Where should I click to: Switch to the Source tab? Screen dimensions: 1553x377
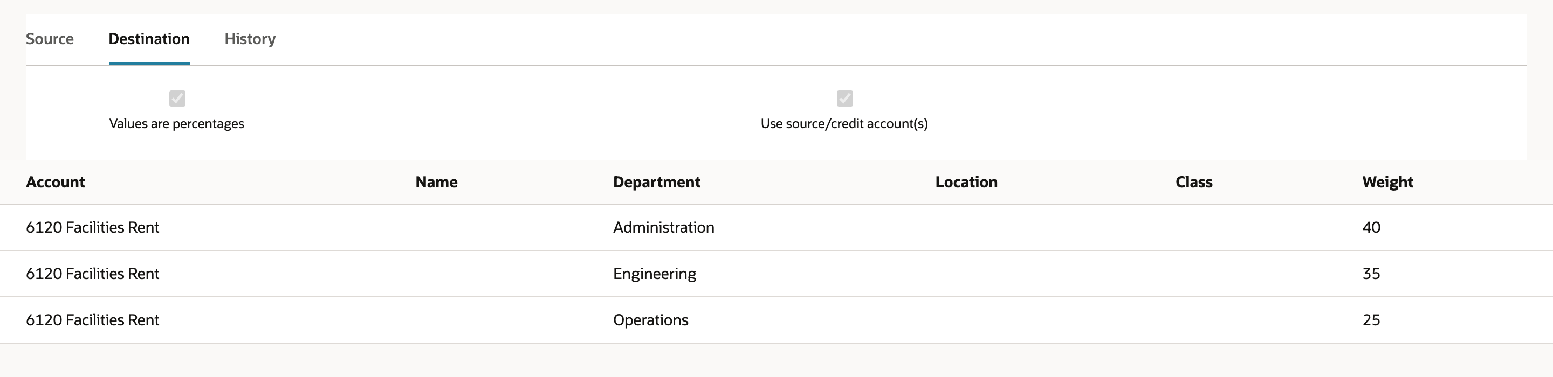pos(50,39)
